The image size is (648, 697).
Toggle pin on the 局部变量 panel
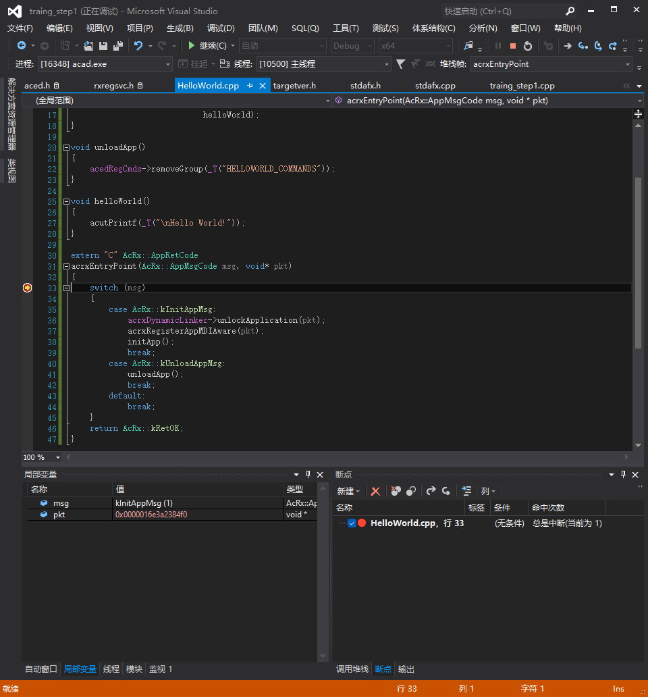coord(308,475)
